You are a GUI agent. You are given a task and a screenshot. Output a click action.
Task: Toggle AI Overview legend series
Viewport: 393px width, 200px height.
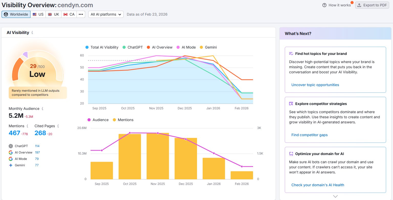[159, 47]
